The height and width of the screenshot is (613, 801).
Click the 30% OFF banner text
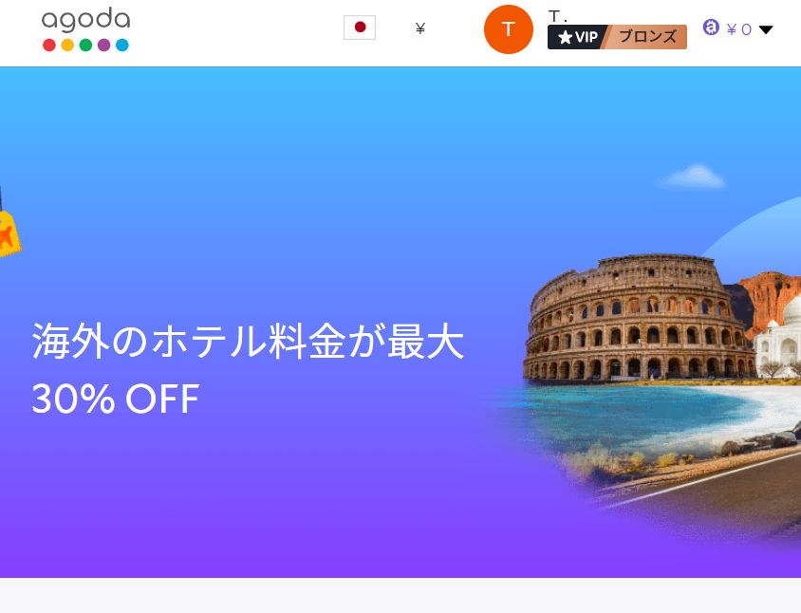point(116,399)
